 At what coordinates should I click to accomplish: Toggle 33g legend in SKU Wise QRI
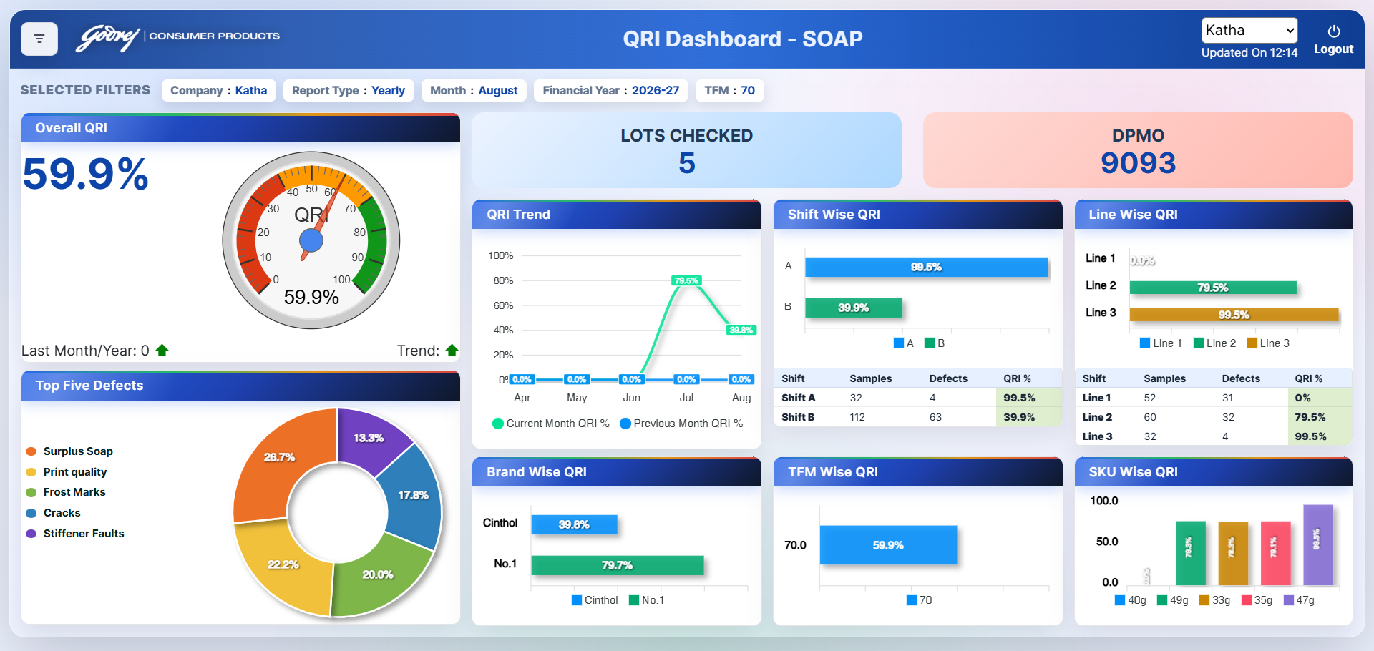1215,600
